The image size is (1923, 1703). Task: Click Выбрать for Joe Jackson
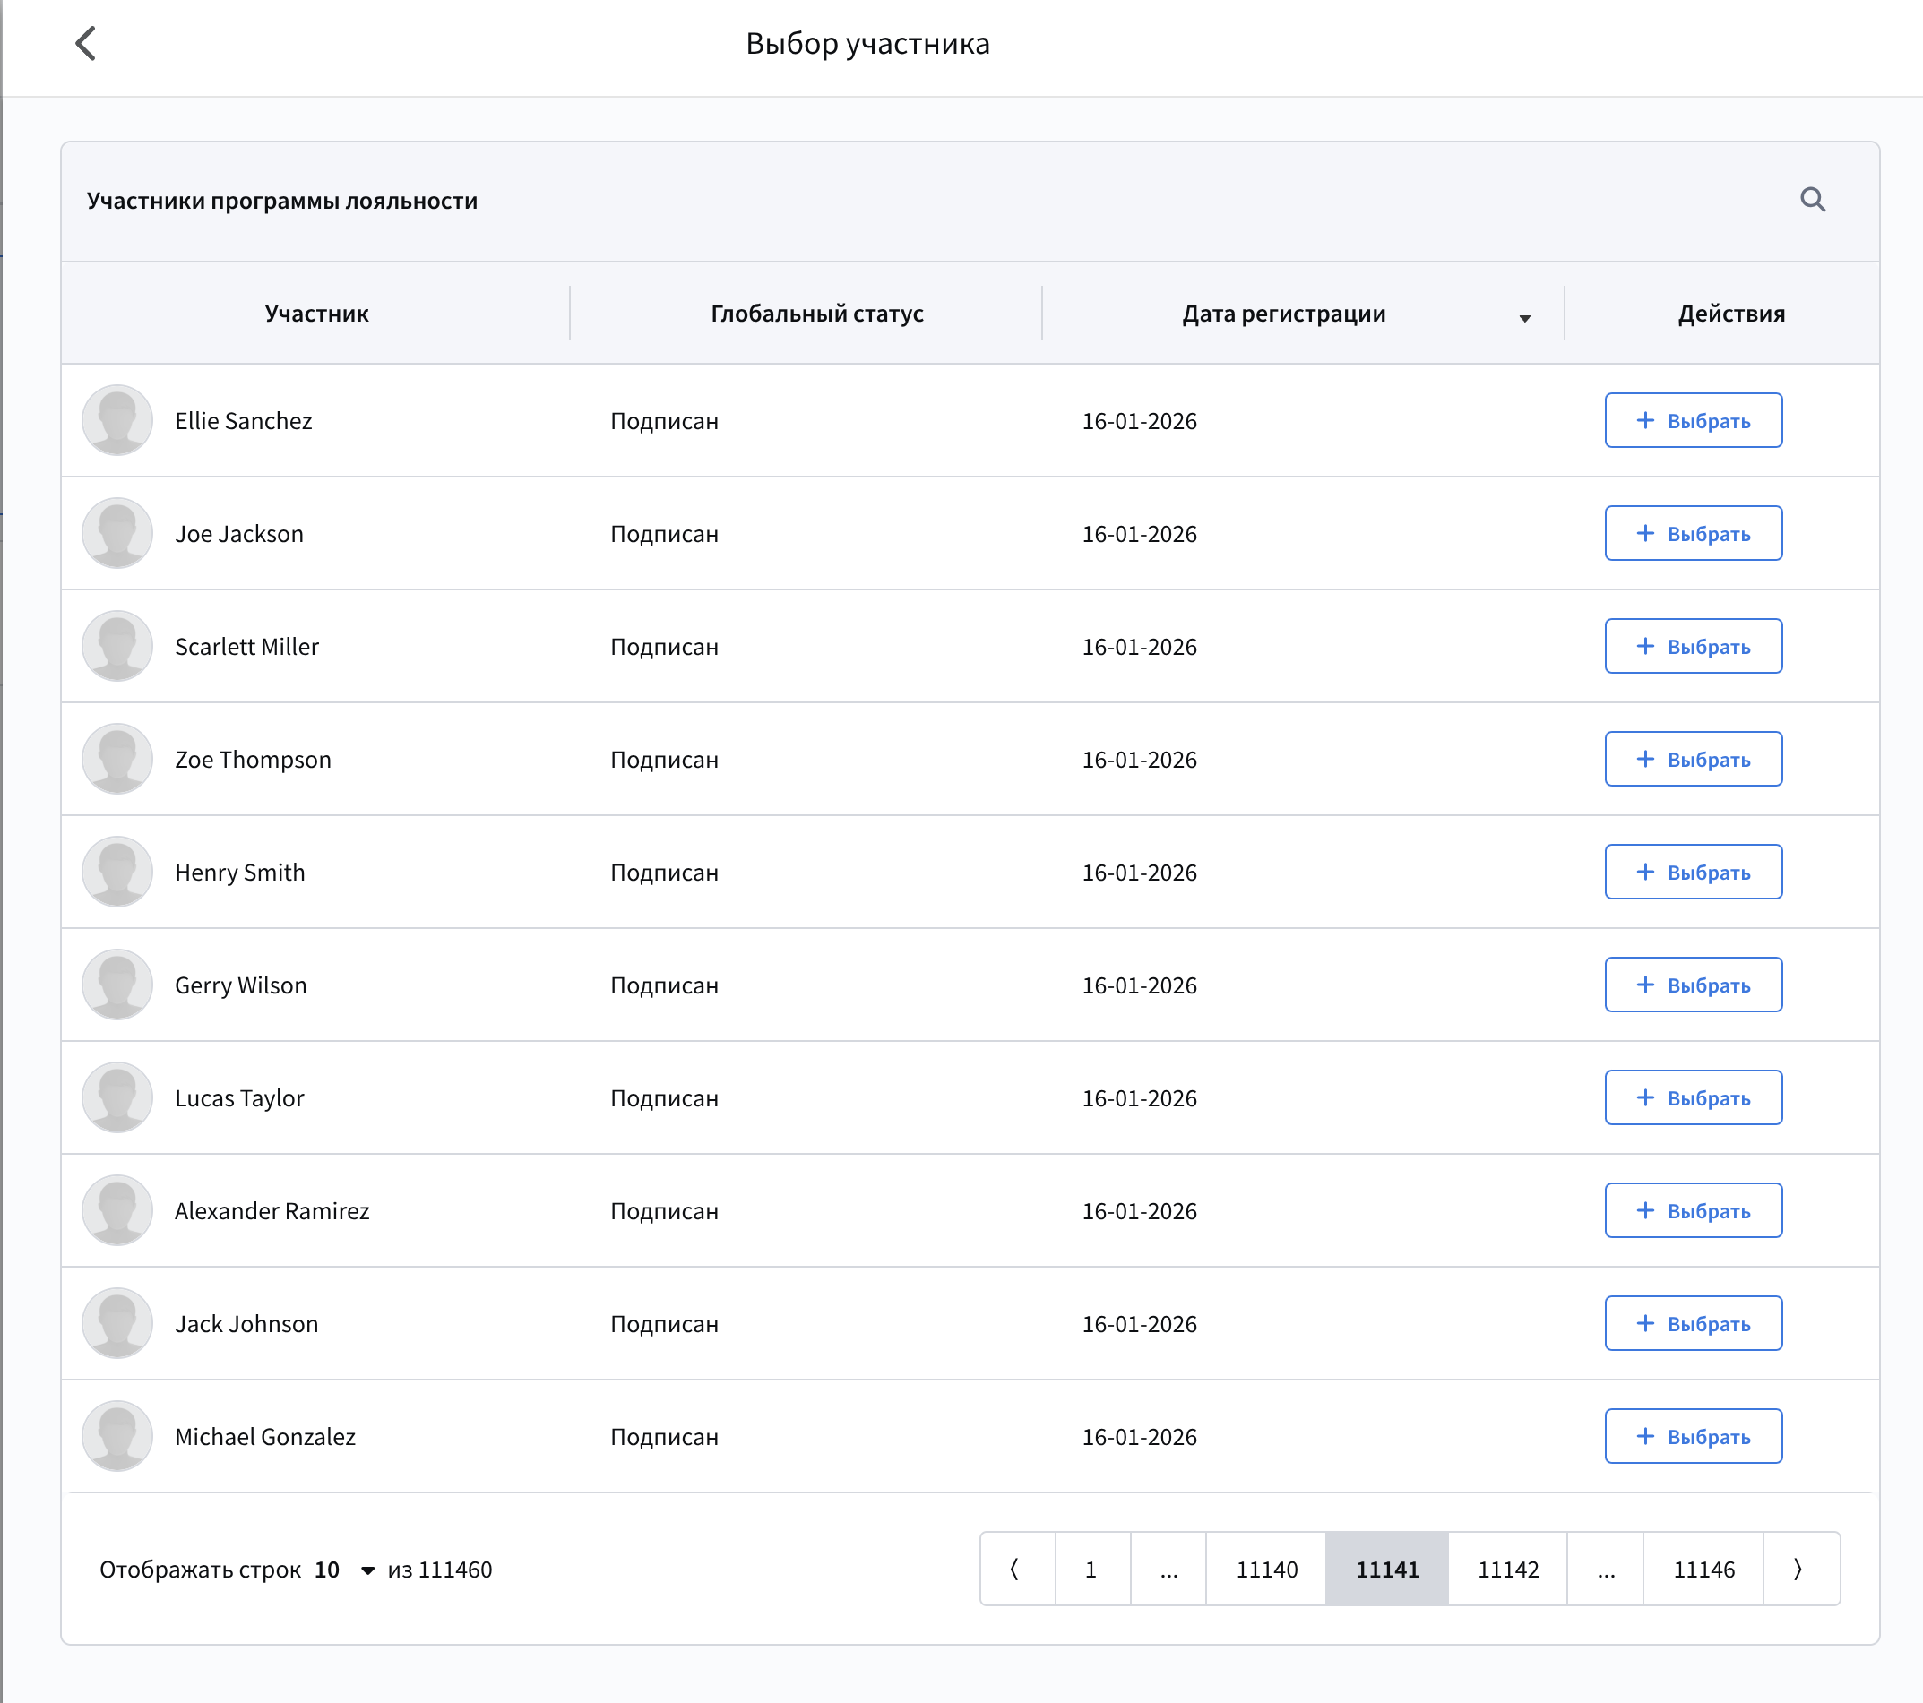click(x=1693, y=533)
